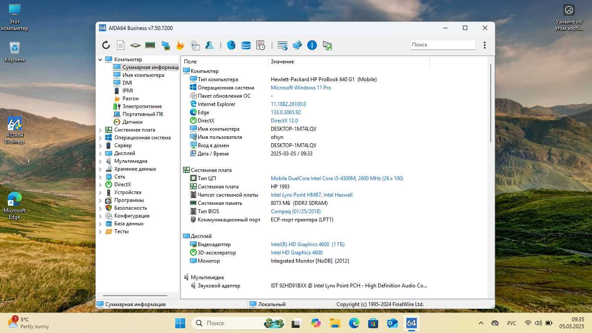Open the blue pie chart toolbar icon
The height and width of the screenshot is (333, 592).
pos(231,45)
